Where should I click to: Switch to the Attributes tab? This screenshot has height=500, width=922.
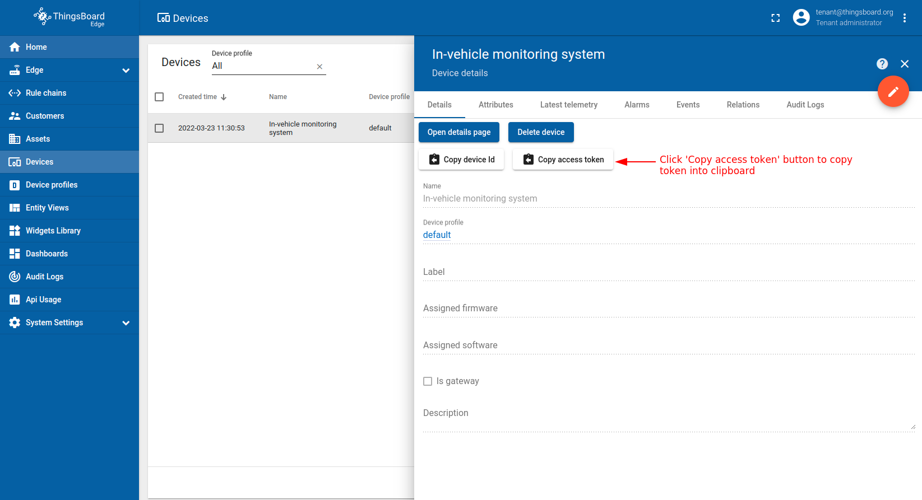pyautogui.click(x=496, y=105)
